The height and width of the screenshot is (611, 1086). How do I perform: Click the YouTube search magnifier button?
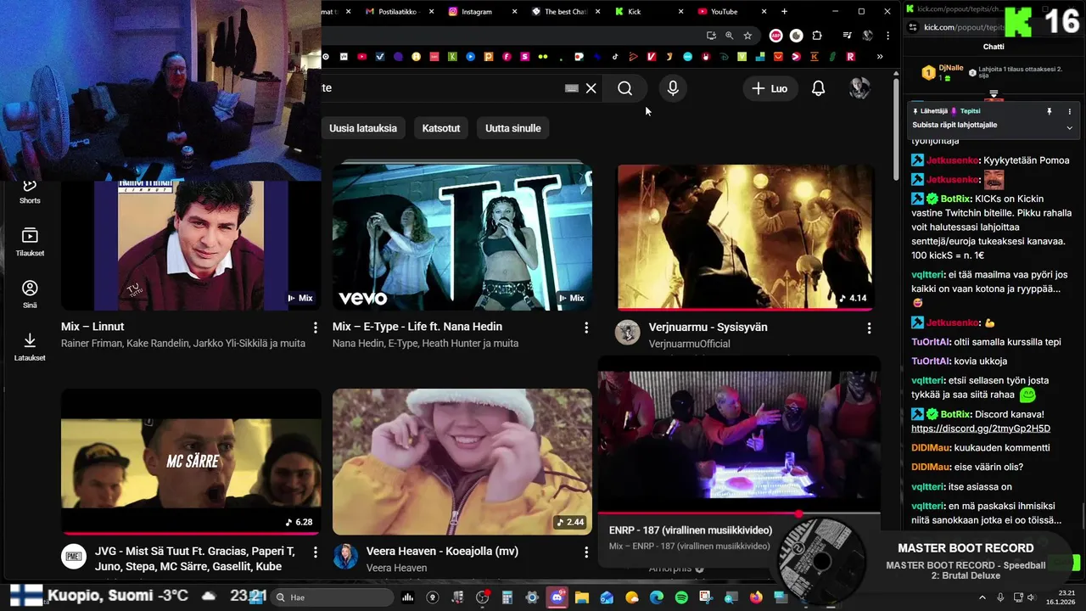(625, 88)
